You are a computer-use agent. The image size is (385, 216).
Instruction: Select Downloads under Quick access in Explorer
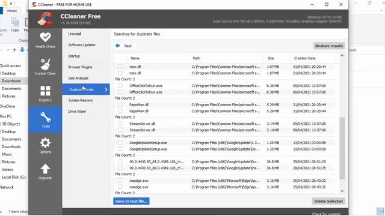[x=11, y=81]
